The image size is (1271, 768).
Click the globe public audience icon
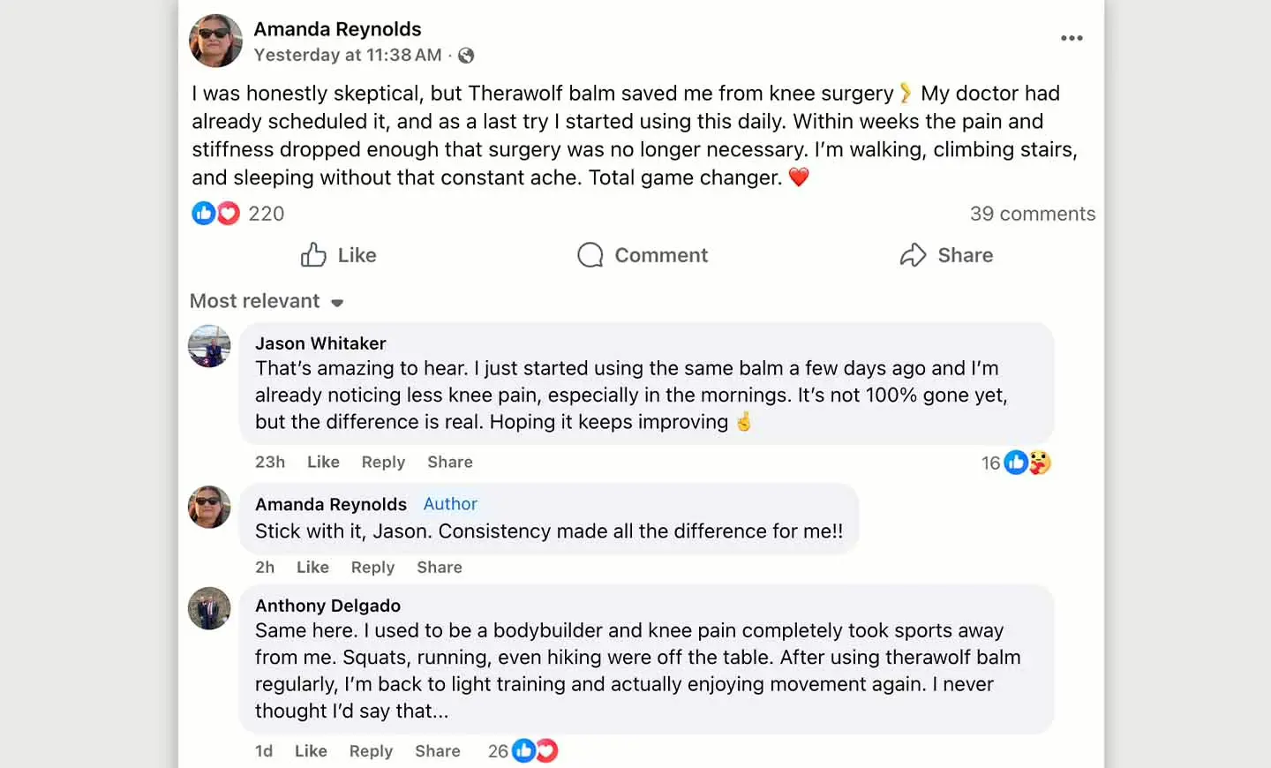click(466, 56)
